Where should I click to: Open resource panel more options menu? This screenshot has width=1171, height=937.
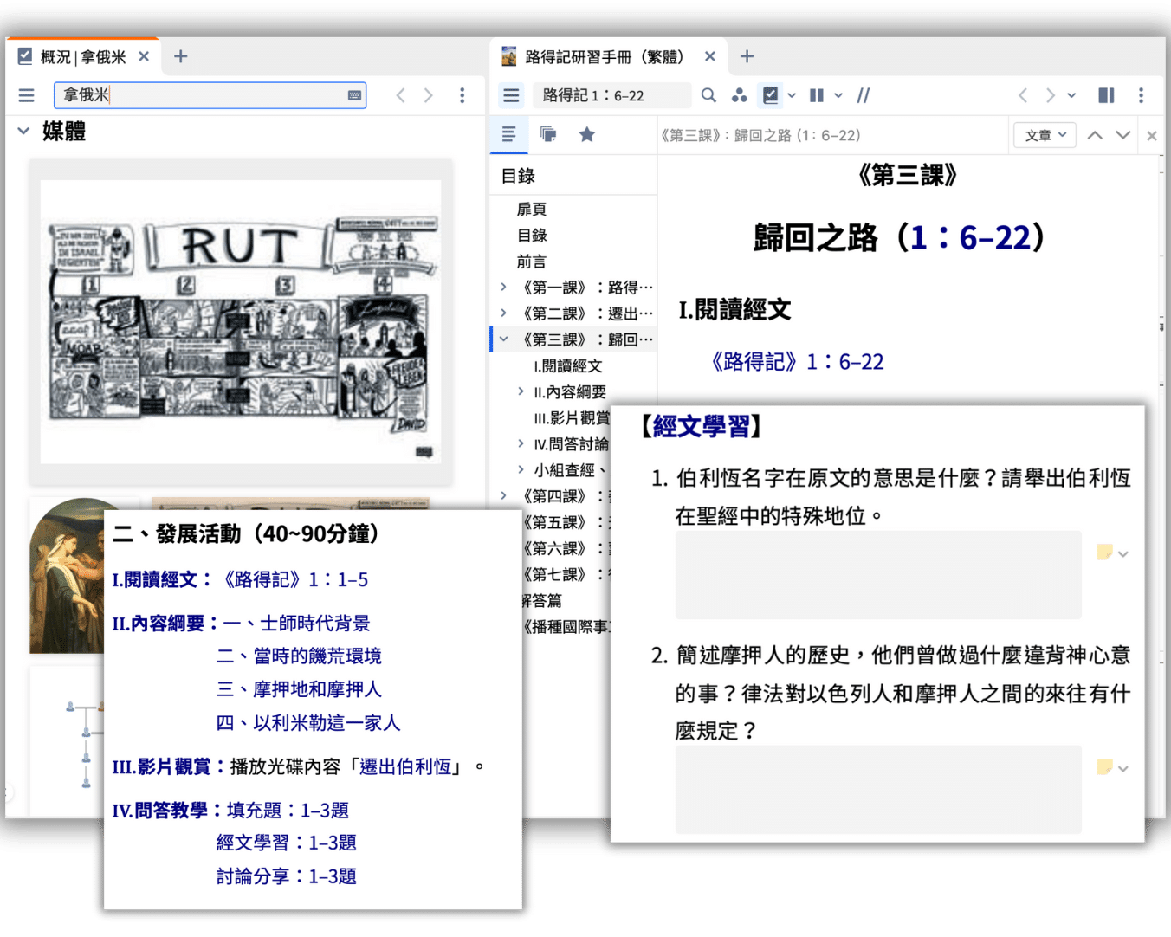pyautogui.click(x=1141, y=95)
